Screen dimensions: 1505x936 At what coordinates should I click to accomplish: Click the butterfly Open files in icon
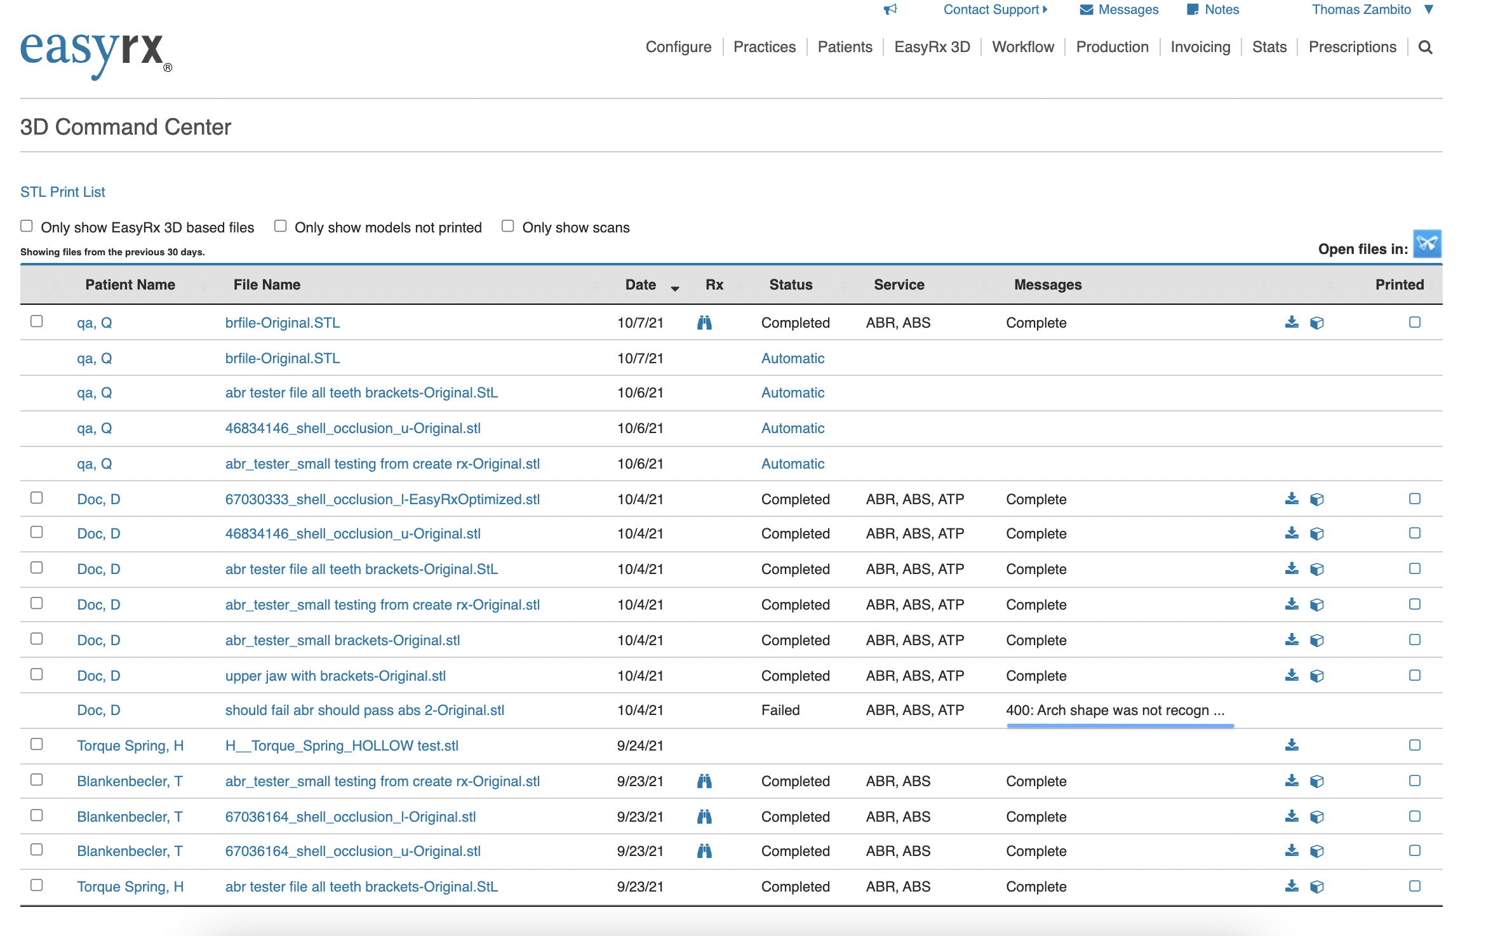pos(1427,244)
